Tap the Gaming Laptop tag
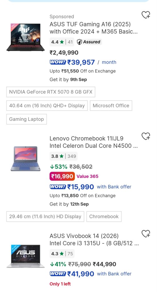157x292 pixels. 26,119
